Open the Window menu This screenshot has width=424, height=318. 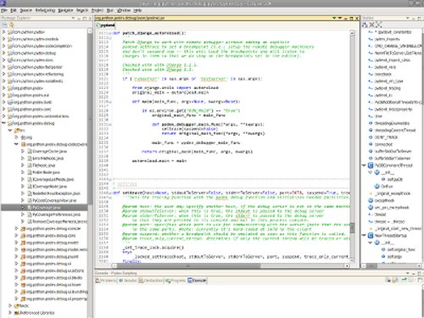point(124,10)
